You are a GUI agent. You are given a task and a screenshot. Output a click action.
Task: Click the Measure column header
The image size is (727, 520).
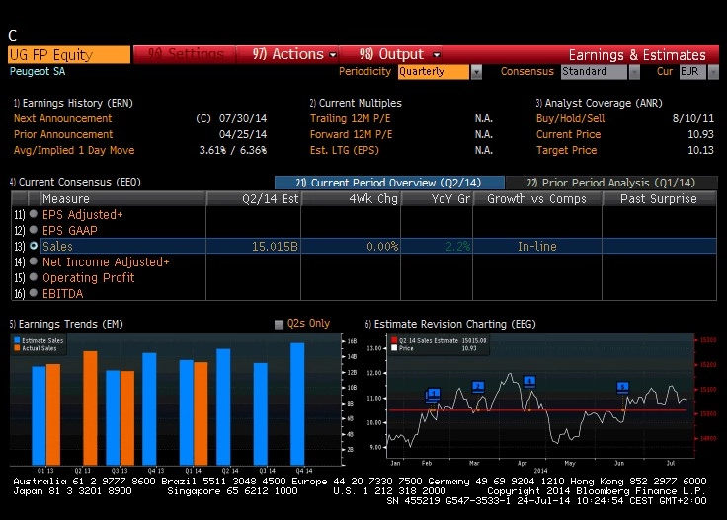coord(122,198)
